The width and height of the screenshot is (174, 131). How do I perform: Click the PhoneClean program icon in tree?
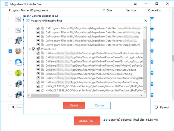38,49
